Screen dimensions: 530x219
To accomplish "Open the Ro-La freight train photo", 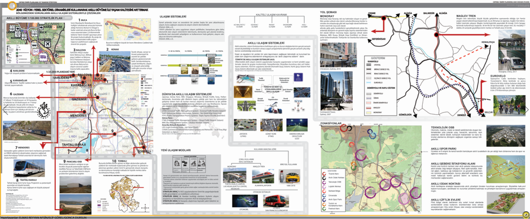I will coord(27,131).
